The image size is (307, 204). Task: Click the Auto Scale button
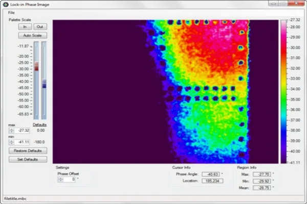[x=33, y=35]
